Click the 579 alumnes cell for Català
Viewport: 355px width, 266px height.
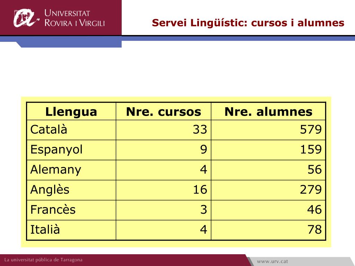(268, 130)
